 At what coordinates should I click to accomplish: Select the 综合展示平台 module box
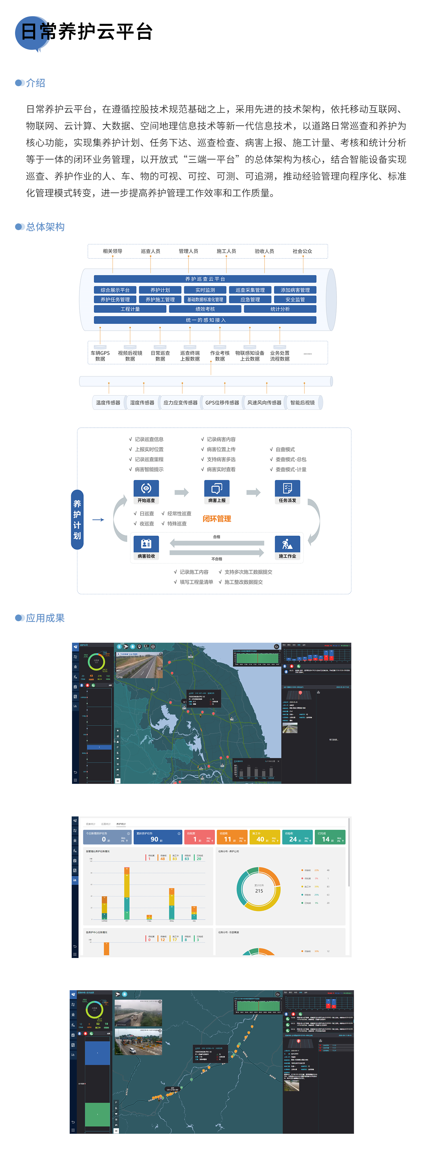coord(115,290)
